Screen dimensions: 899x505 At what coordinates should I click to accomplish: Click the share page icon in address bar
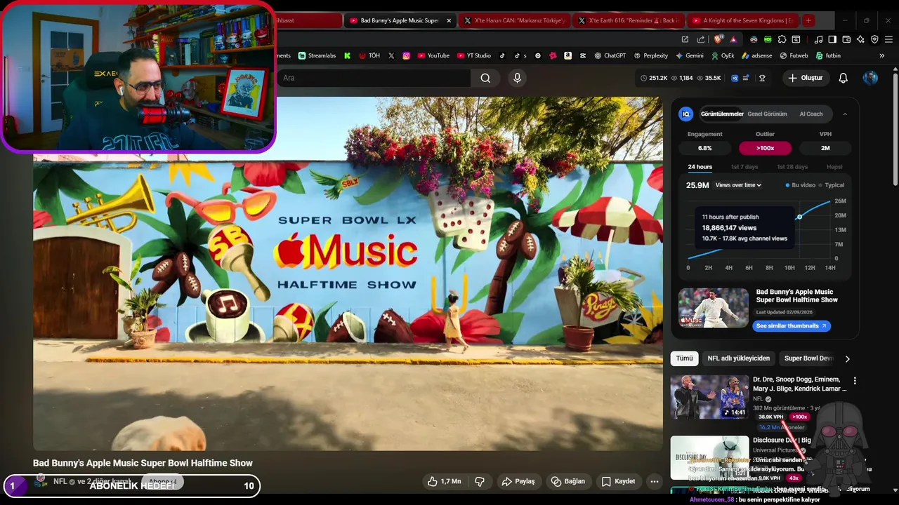point(700,39)
